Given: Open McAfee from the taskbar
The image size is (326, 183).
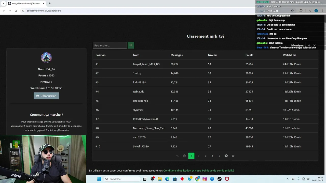Looking at the screenshot, I should (x=227, y=179).
